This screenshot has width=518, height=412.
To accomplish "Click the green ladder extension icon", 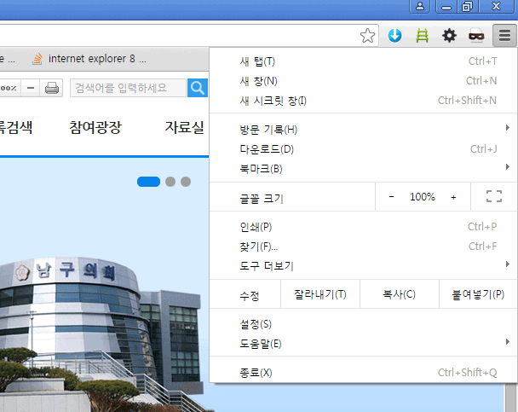I will pyautogui.click(x=421, y=36).
